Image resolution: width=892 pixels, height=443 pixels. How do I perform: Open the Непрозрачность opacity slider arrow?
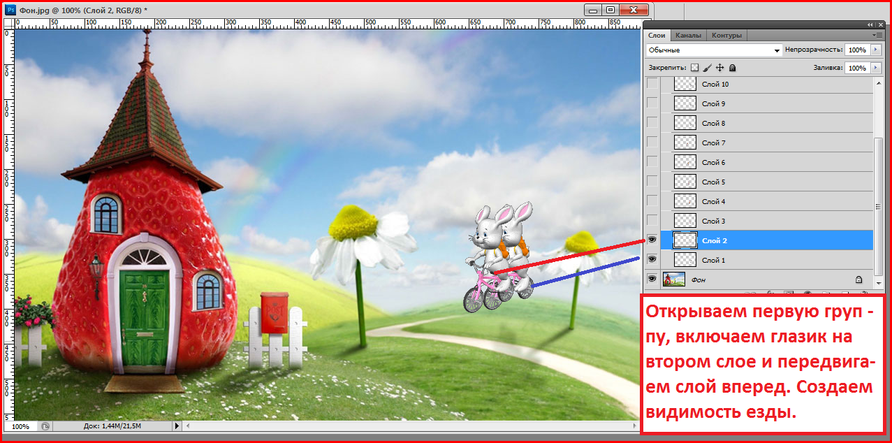876,50
